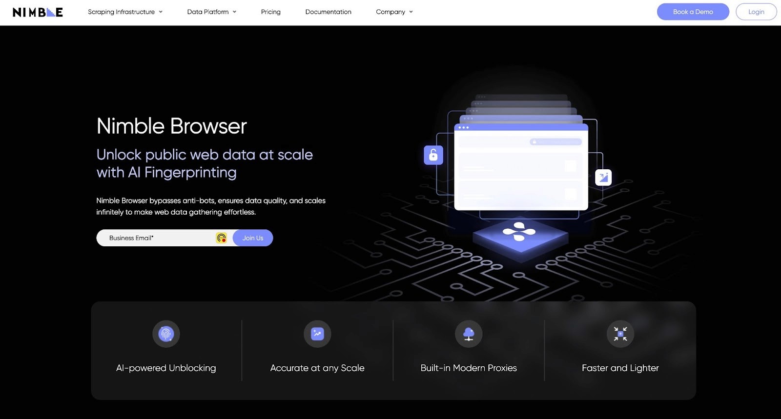The height and width of the screenshot is (419, 781).
Task: Expand the Company dropdown chevron
Action: [411, 12]
